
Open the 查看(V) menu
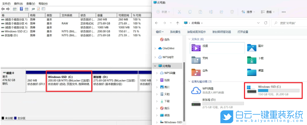[30, 4]
